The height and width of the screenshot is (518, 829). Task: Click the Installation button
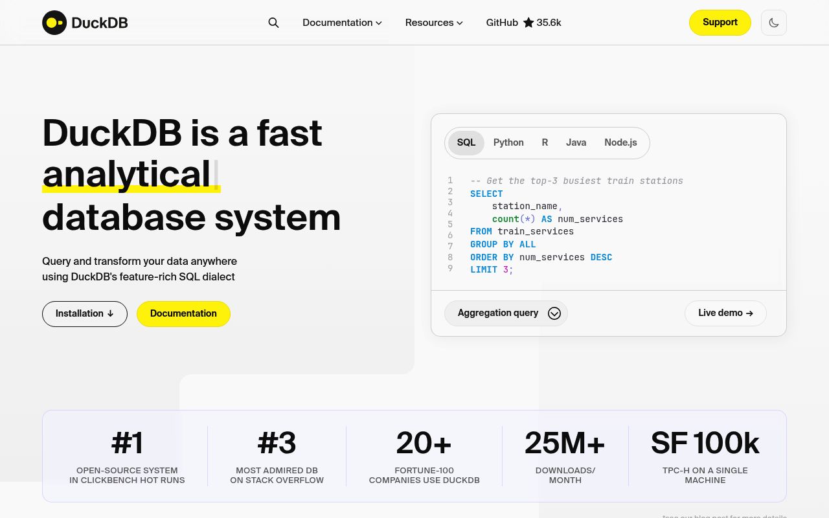[85, 314]
